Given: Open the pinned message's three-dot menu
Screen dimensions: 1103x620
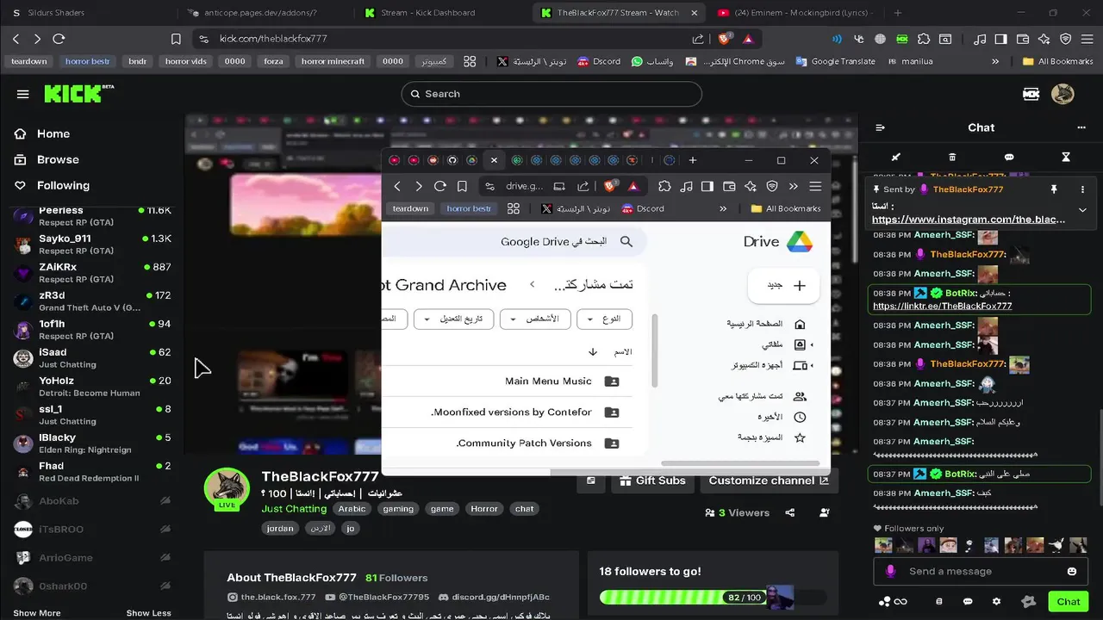Looking at the screenshot, I should tap(1083, 189).
